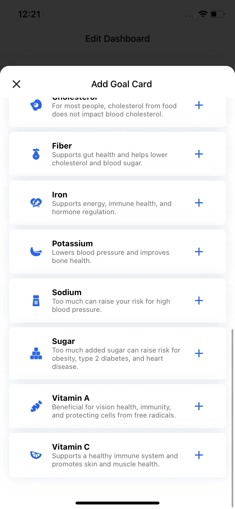This screenshot has width=235, height=509.
Task: Click the pear icon for Fiber
Action: [x=36, y=154]
